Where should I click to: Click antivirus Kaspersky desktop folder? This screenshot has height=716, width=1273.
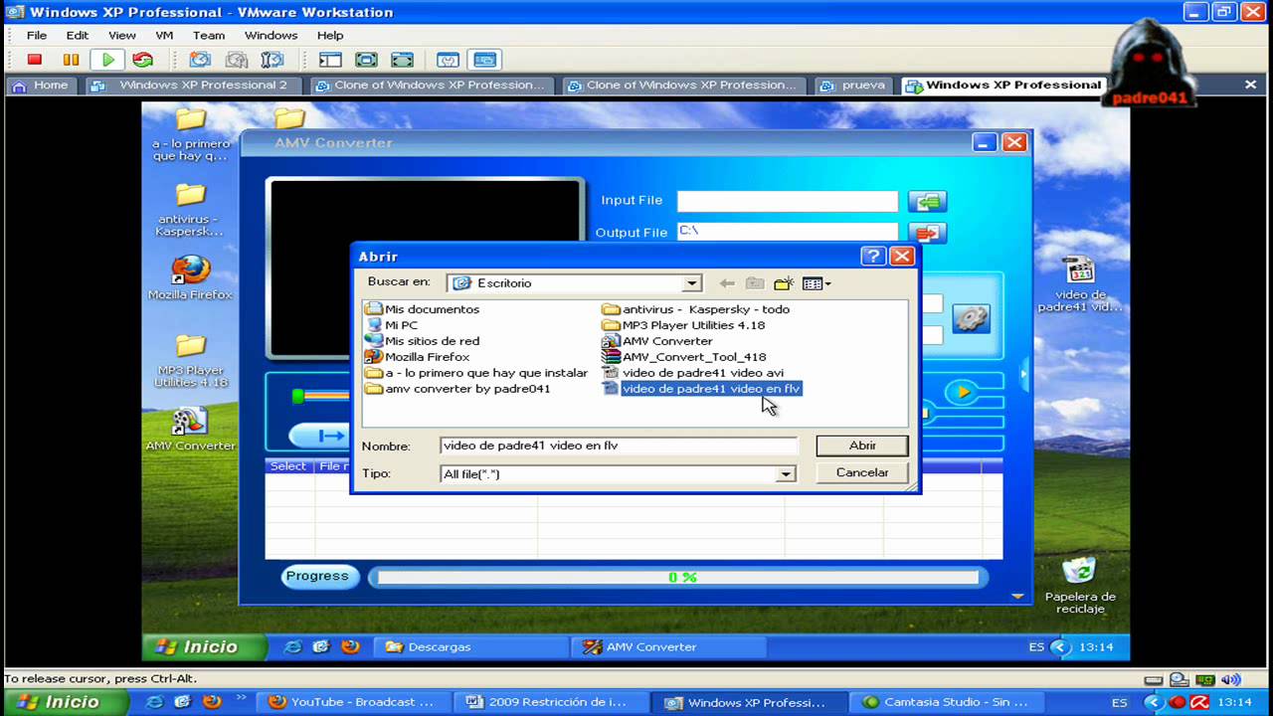click(190, 210)
